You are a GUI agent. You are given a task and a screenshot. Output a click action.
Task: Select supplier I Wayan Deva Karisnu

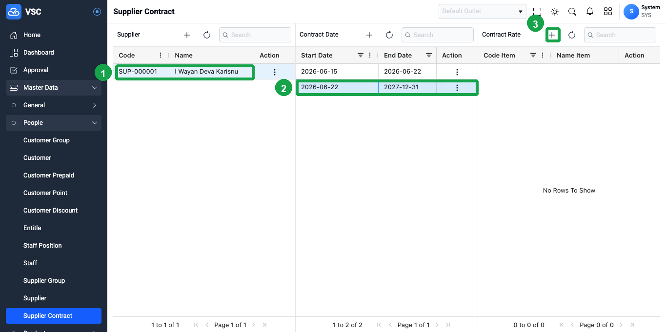[206, 72]
